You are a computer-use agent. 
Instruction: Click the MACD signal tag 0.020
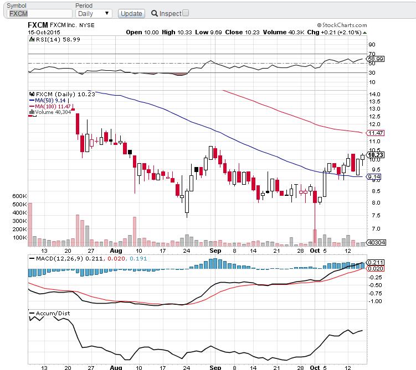point(375,269)
